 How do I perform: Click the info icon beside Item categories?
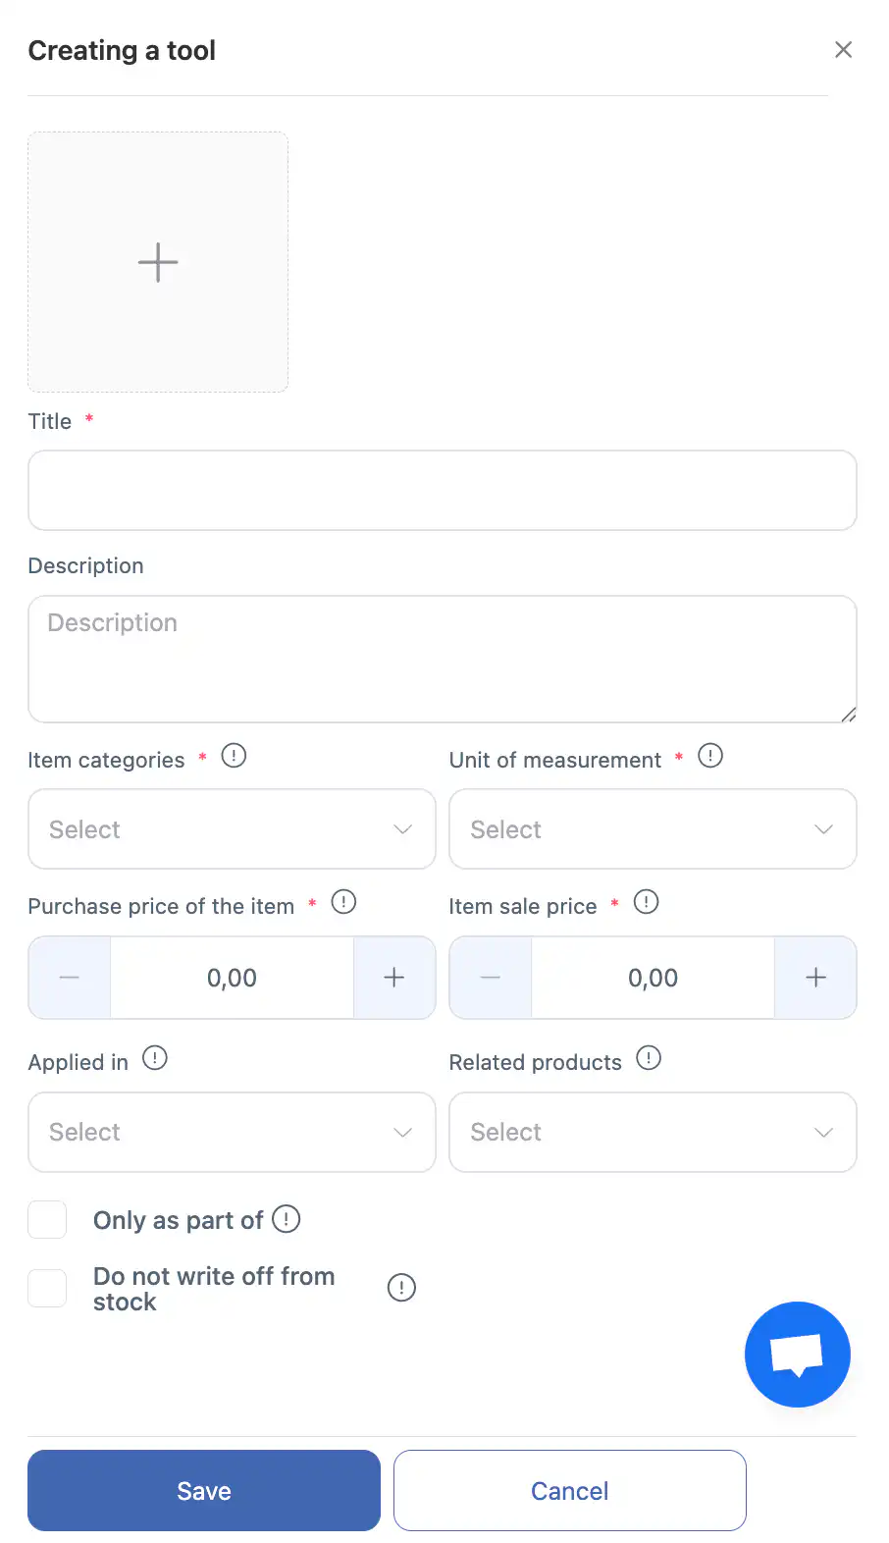234,756
